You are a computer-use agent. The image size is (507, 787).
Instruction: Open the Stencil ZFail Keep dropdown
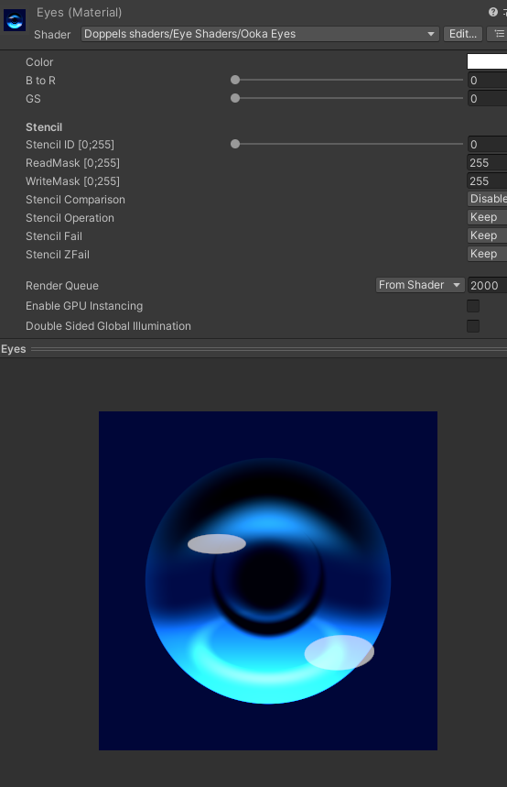487,254
